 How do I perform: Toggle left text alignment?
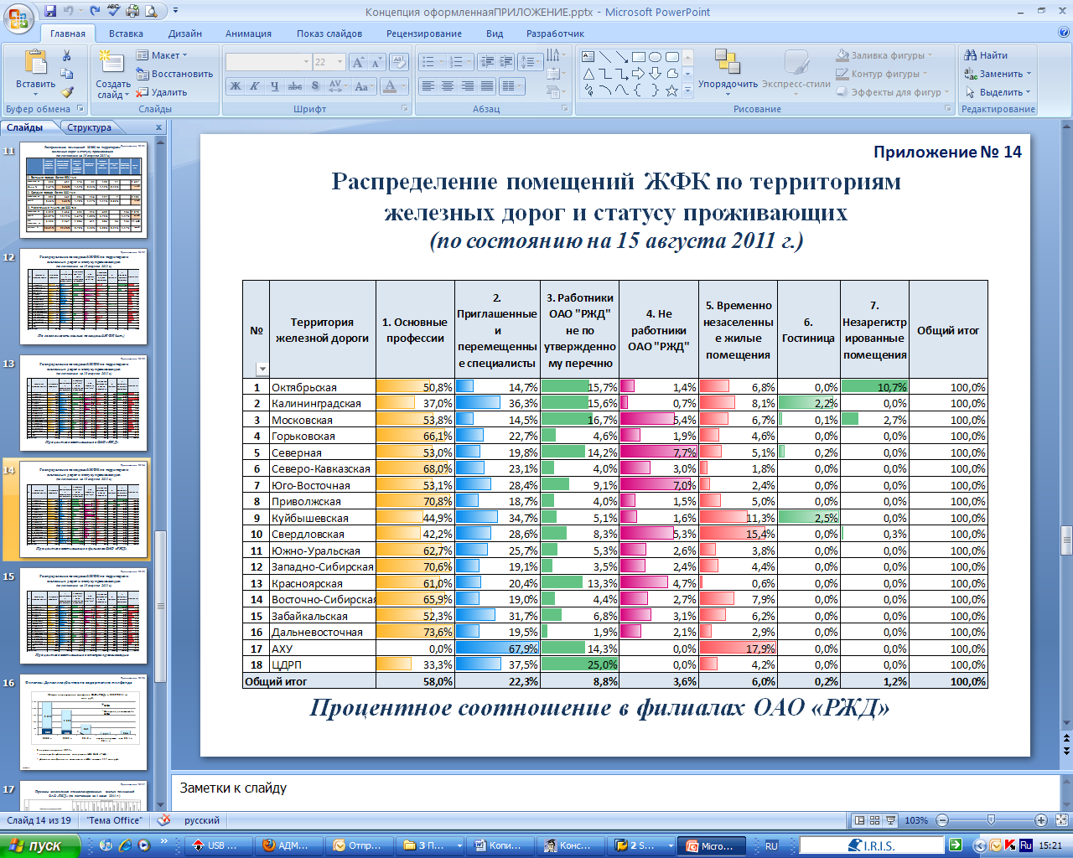[428, 86]
